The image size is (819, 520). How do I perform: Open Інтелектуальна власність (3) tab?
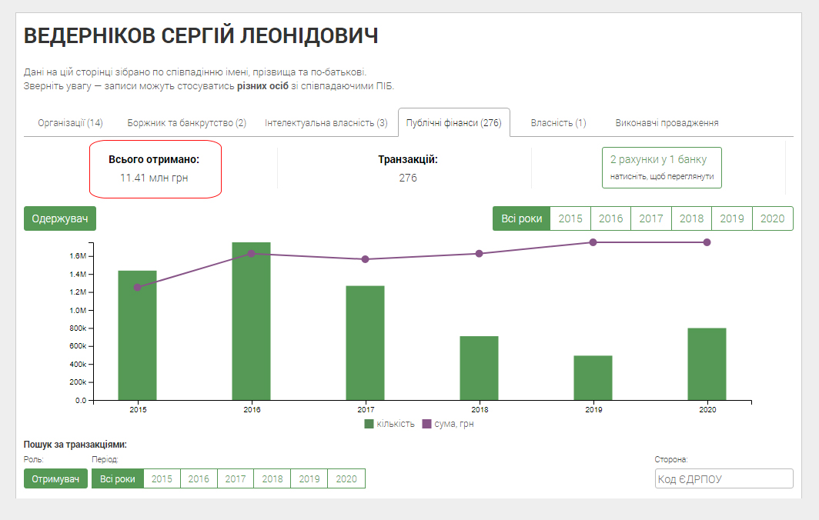point(326,123)
